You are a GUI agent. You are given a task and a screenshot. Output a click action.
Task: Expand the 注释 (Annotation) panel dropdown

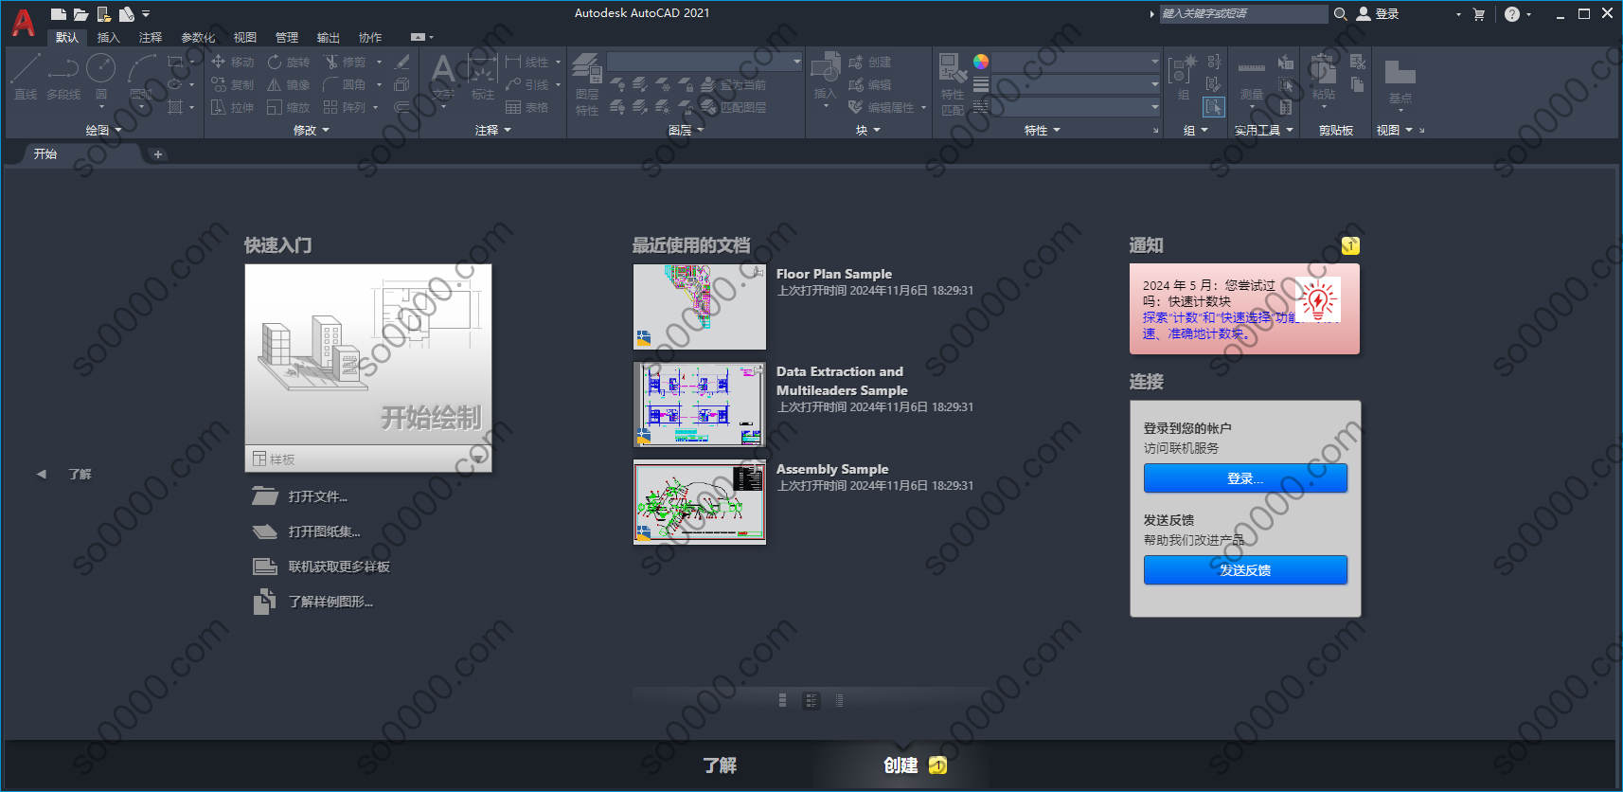493,130
